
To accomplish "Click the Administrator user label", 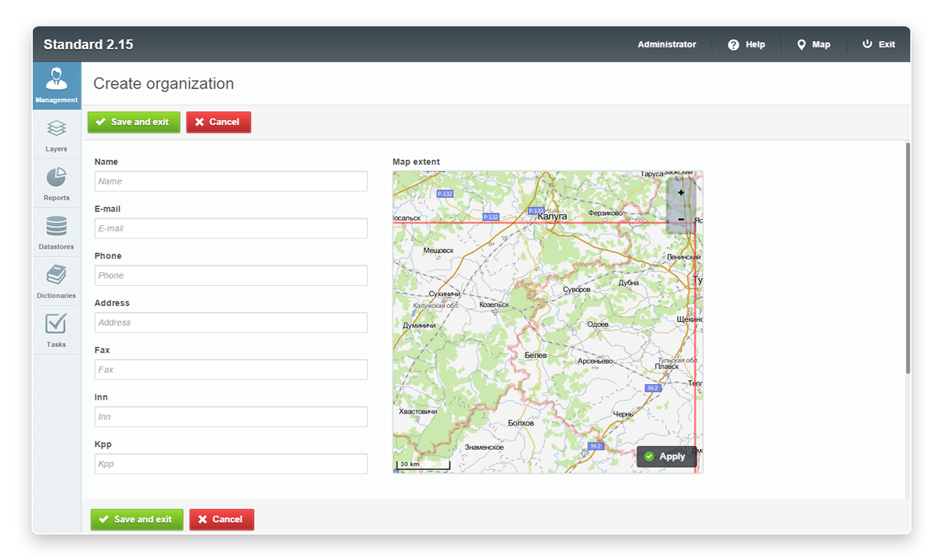I will point(667,45).
